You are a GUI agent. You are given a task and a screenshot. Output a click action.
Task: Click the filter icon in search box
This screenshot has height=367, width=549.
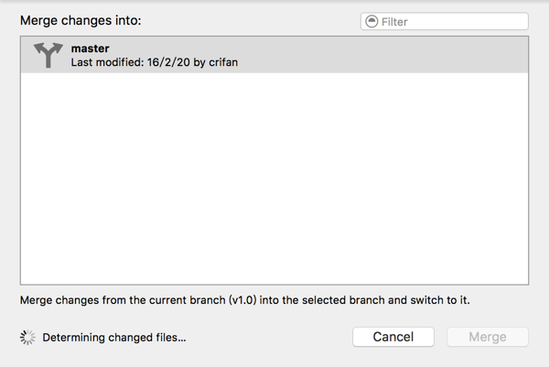(x=371, y=21)
